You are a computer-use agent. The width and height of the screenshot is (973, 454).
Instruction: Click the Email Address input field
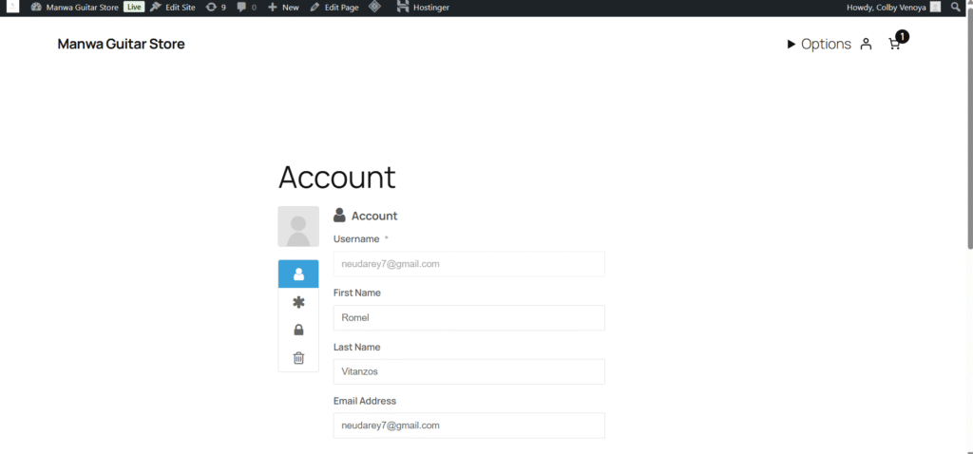coord(468,426)
